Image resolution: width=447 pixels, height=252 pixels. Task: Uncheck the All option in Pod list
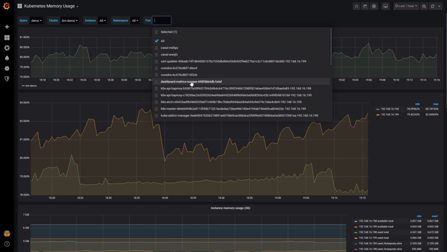click(157, 41)
